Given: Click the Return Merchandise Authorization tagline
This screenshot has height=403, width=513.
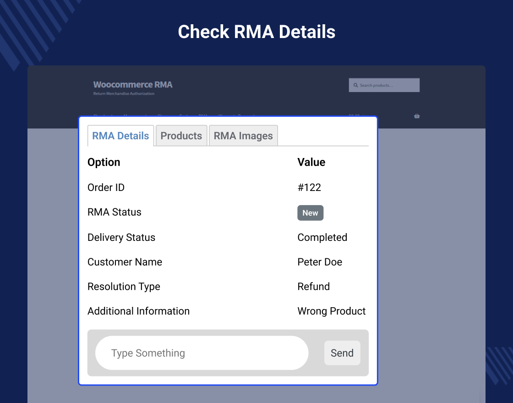Looking at the screenshot, I should pyautogui.click(x=124, y=94).
